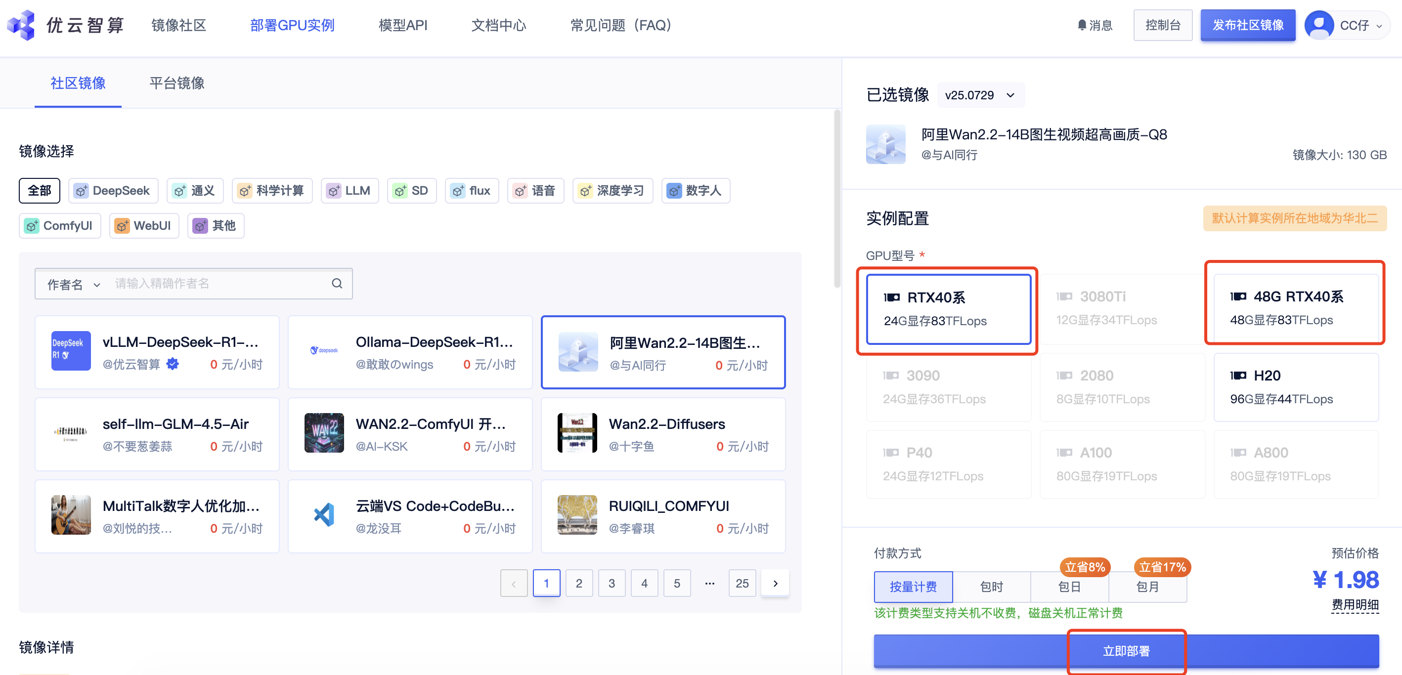Filter by 科学计算 tag

coord(272,191)
